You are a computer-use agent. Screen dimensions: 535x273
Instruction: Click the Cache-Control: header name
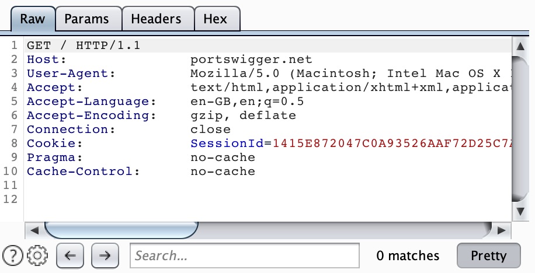[84, 171]
